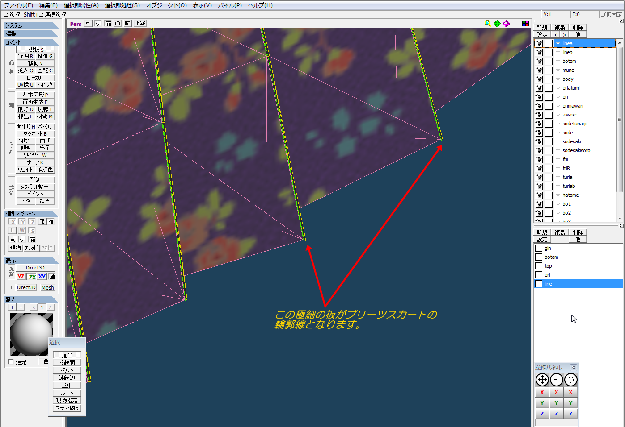Click the scale handle in 操作パネル
The width and height of the screenshot is (625, 427).
(x=556, y=380)
